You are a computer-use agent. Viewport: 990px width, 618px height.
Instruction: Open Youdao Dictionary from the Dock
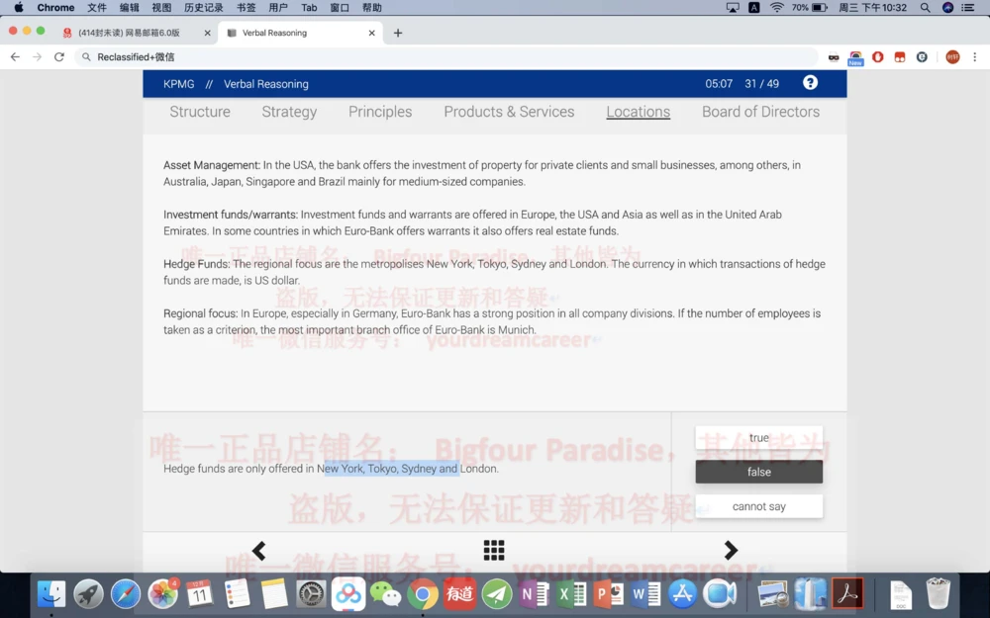click(x=459, y=594)
